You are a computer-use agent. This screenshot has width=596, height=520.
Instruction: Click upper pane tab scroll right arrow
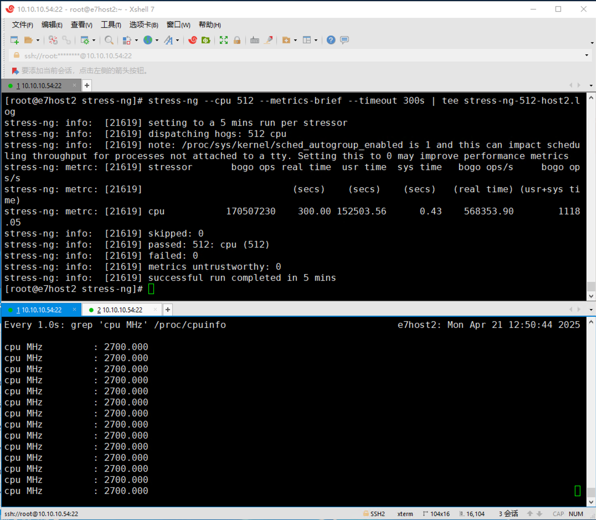click(x=579, y=85)
